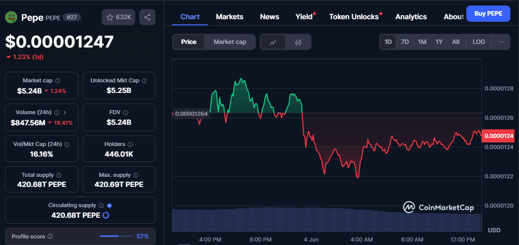Click the 16.16% Vol/Mkt Cap value
The image size is (519, 245).
coord(42,154)
